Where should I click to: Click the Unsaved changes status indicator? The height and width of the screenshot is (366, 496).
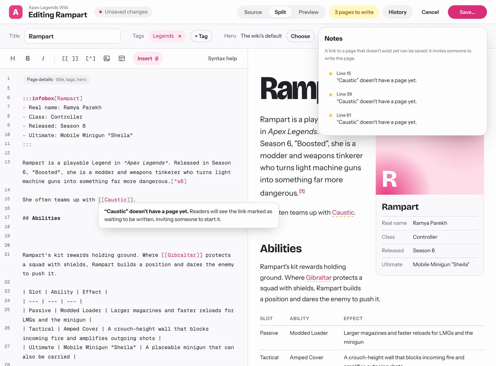pos(123,12)
